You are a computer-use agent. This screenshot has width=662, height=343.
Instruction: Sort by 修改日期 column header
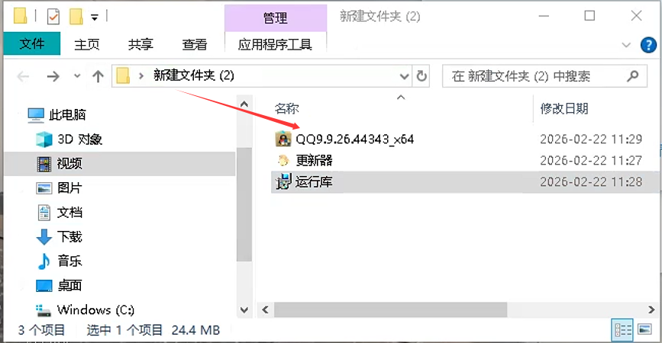pyautogui.click(x=564, y=109)
